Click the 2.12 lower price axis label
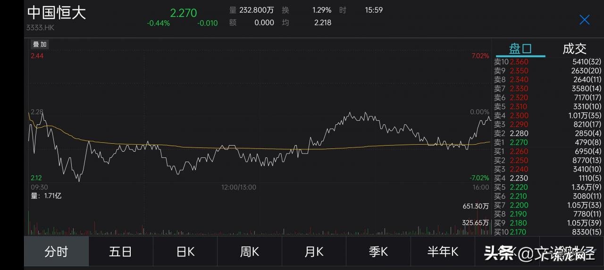604x270 pixels. [36, 178]
